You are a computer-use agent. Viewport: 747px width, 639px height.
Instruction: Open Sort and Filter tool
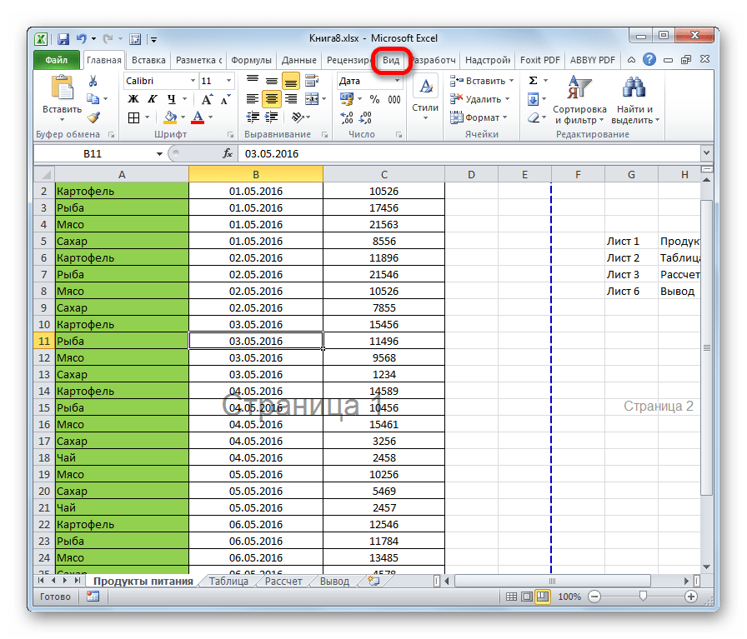(579, 100)
